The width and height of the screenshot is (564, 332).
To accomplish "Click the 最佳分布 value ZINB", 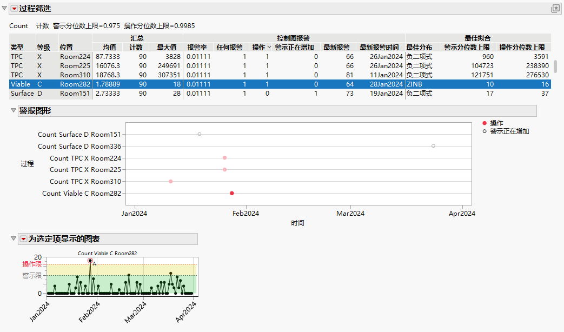I will (x=414, y=84).
